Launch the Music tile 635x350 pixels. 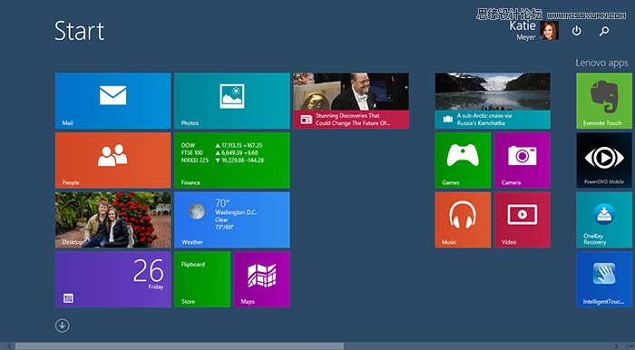[463, 219]
